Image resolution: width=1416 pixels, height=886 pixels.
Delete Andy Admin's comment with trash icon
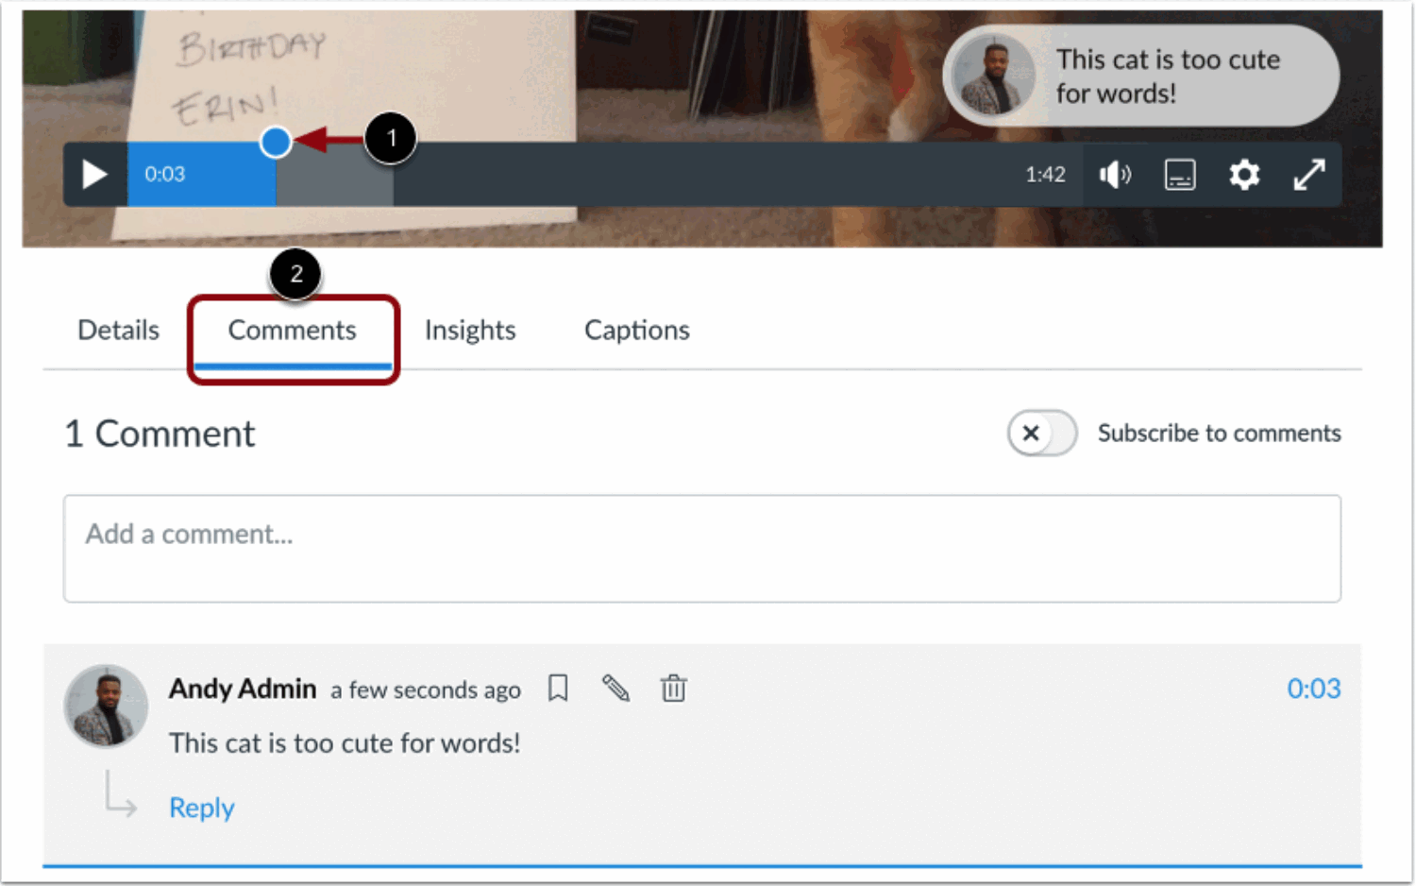pyautogui.click(x=674, y=689)
